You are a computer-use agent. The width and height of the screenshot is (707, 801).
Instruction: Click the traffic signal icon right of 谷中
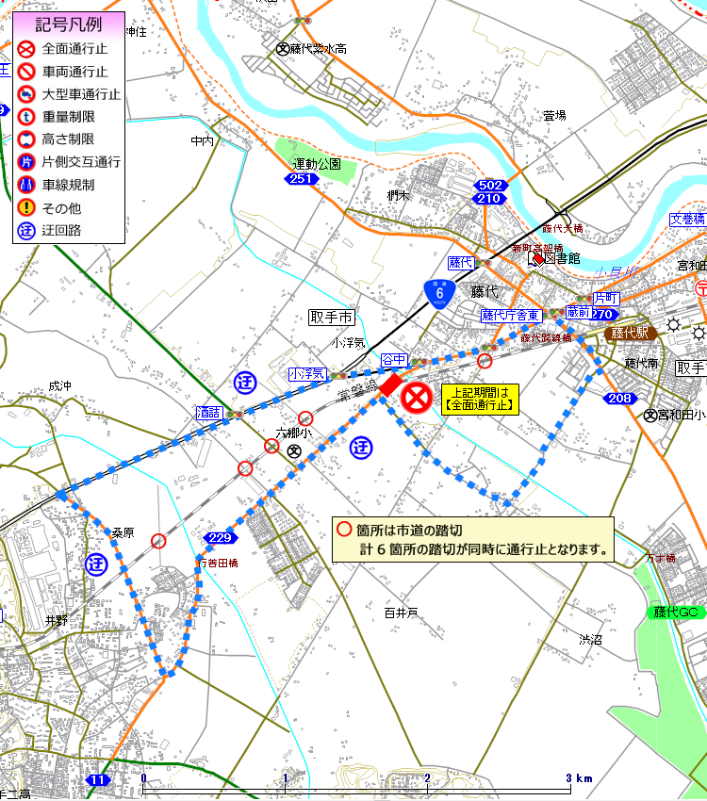pos(419,362)
